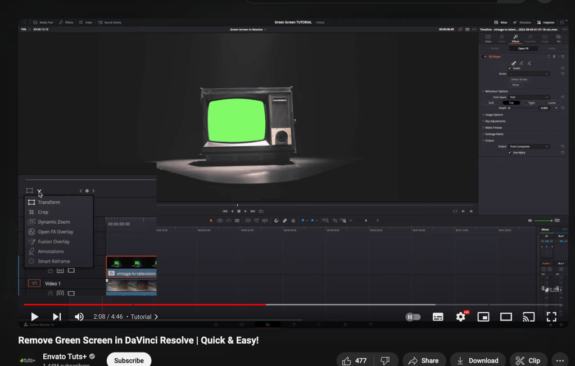This screenshot has height=366, width=575.
Task: Open the Media Pool panel
Action: point(43,22)
